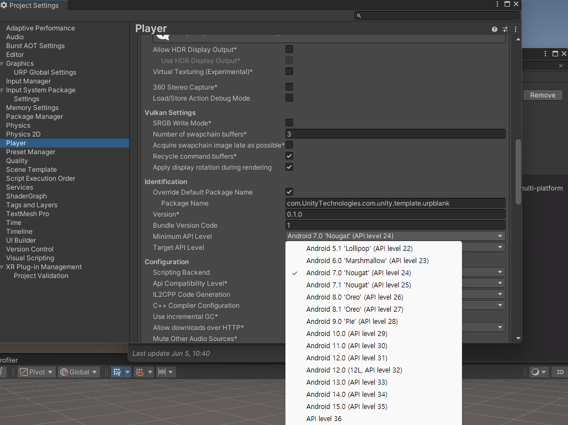Screen dimensions: 568x425
Task: Open Player presets slider icon
Action: (505, 29)
